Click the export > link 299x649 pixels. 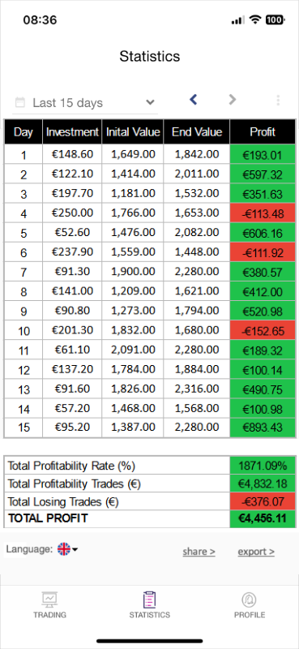256,552
